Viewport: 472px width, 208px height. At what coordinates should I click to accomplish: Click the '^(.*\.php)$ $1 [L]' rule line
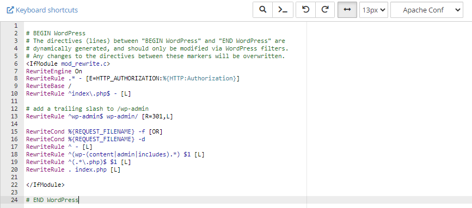pos(78,162)
